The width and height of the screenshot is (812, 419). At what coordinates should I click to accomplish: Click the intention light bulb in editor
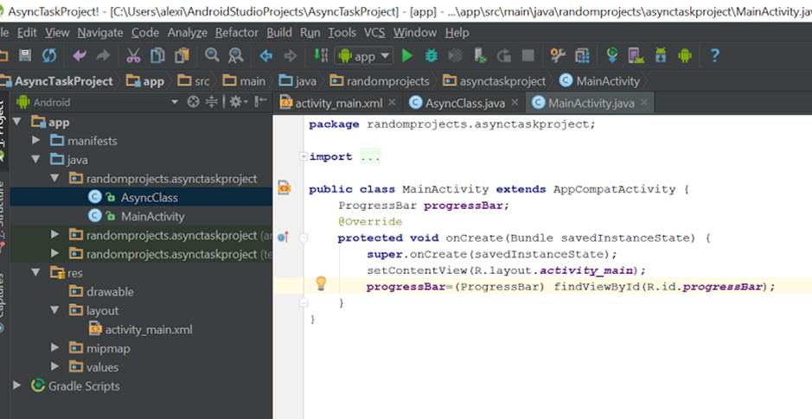[321, 283]
